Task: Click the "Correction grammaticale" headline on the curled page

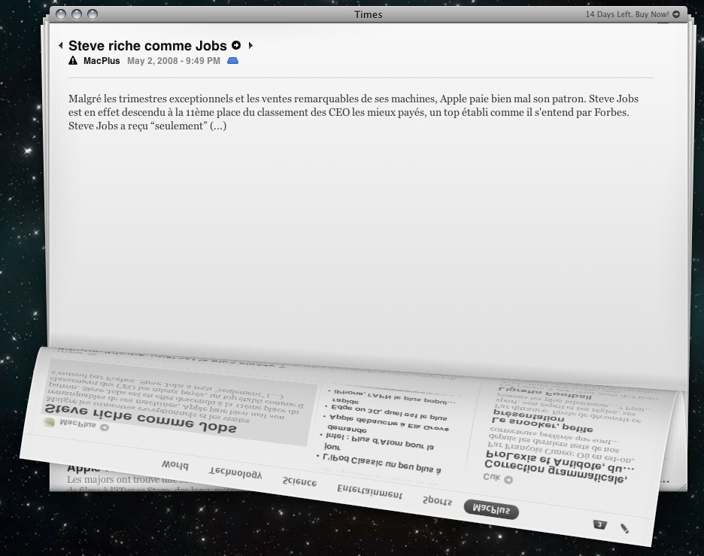Action: (558, 467)
